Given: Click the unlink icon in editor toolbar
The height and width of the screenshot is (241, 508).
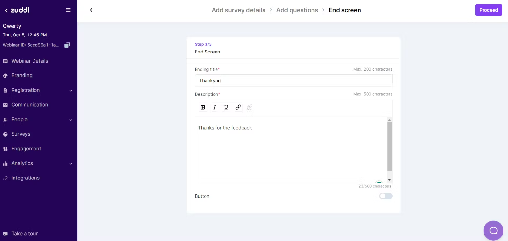Looking at the screenshot, I should point(250,107).
